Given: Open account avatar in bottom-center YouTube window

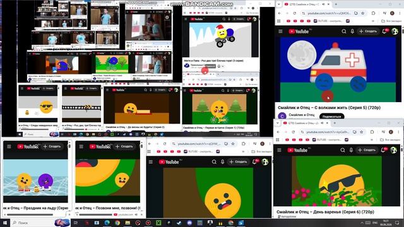Looking at the screenshot, I should pos(265,162).
